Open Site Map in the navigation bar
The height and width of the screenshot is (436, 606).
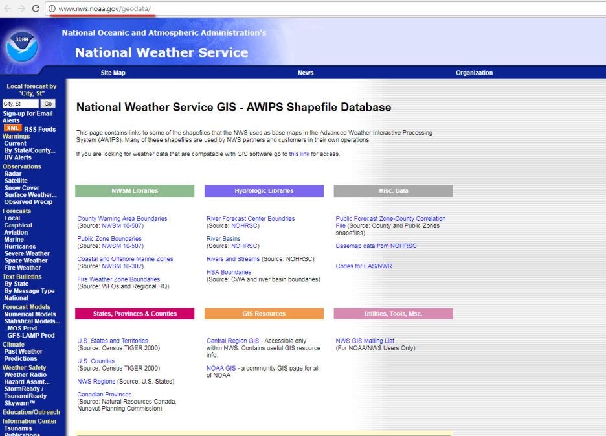[113, 73]
